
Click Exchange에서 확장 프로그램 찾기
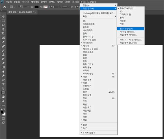99,13
